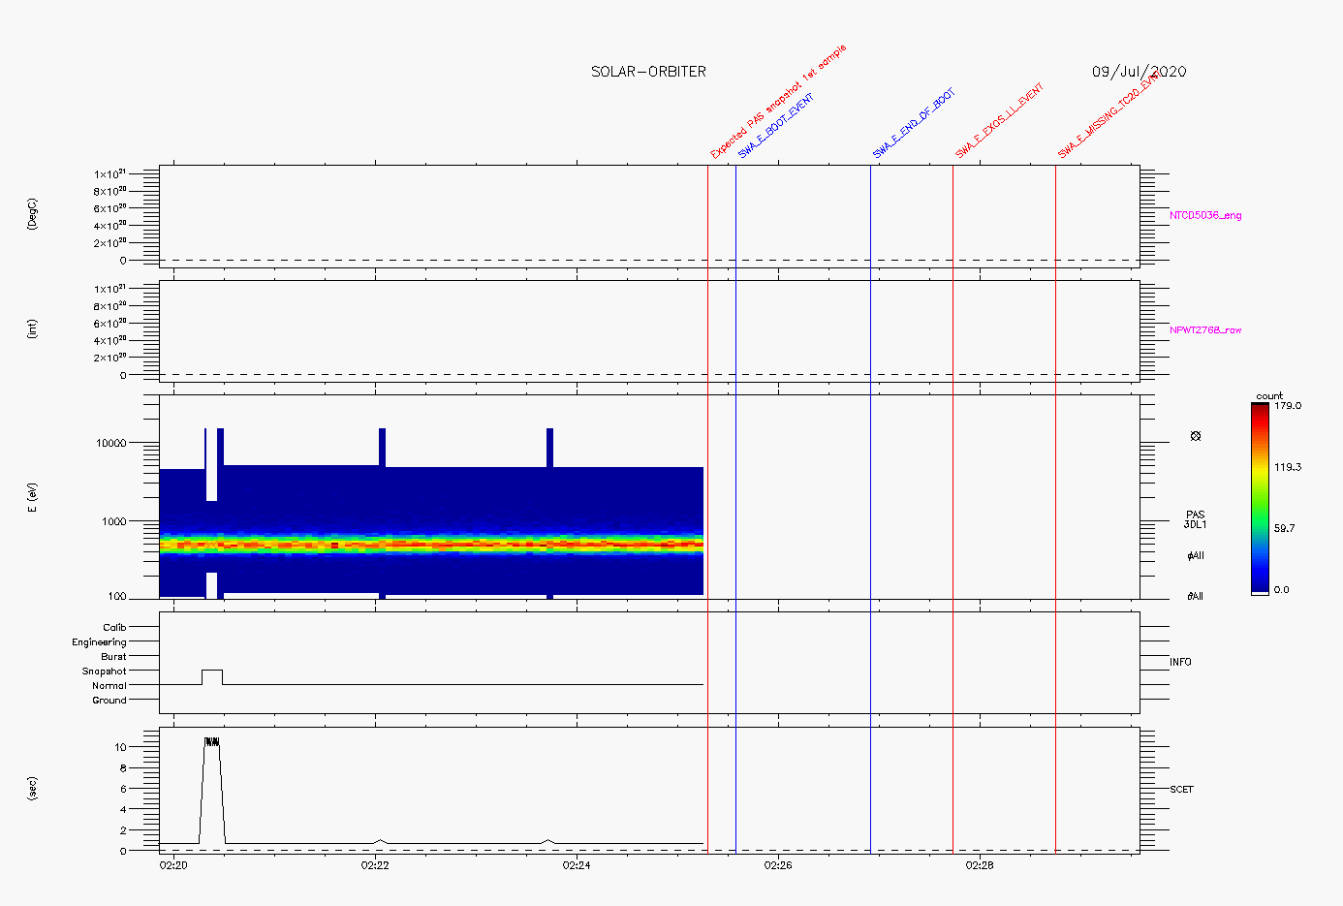Viewport: 1343px width, 906px height.
Task: Click the PAS 3DL1 spectrogram label
Action: 1196,519
